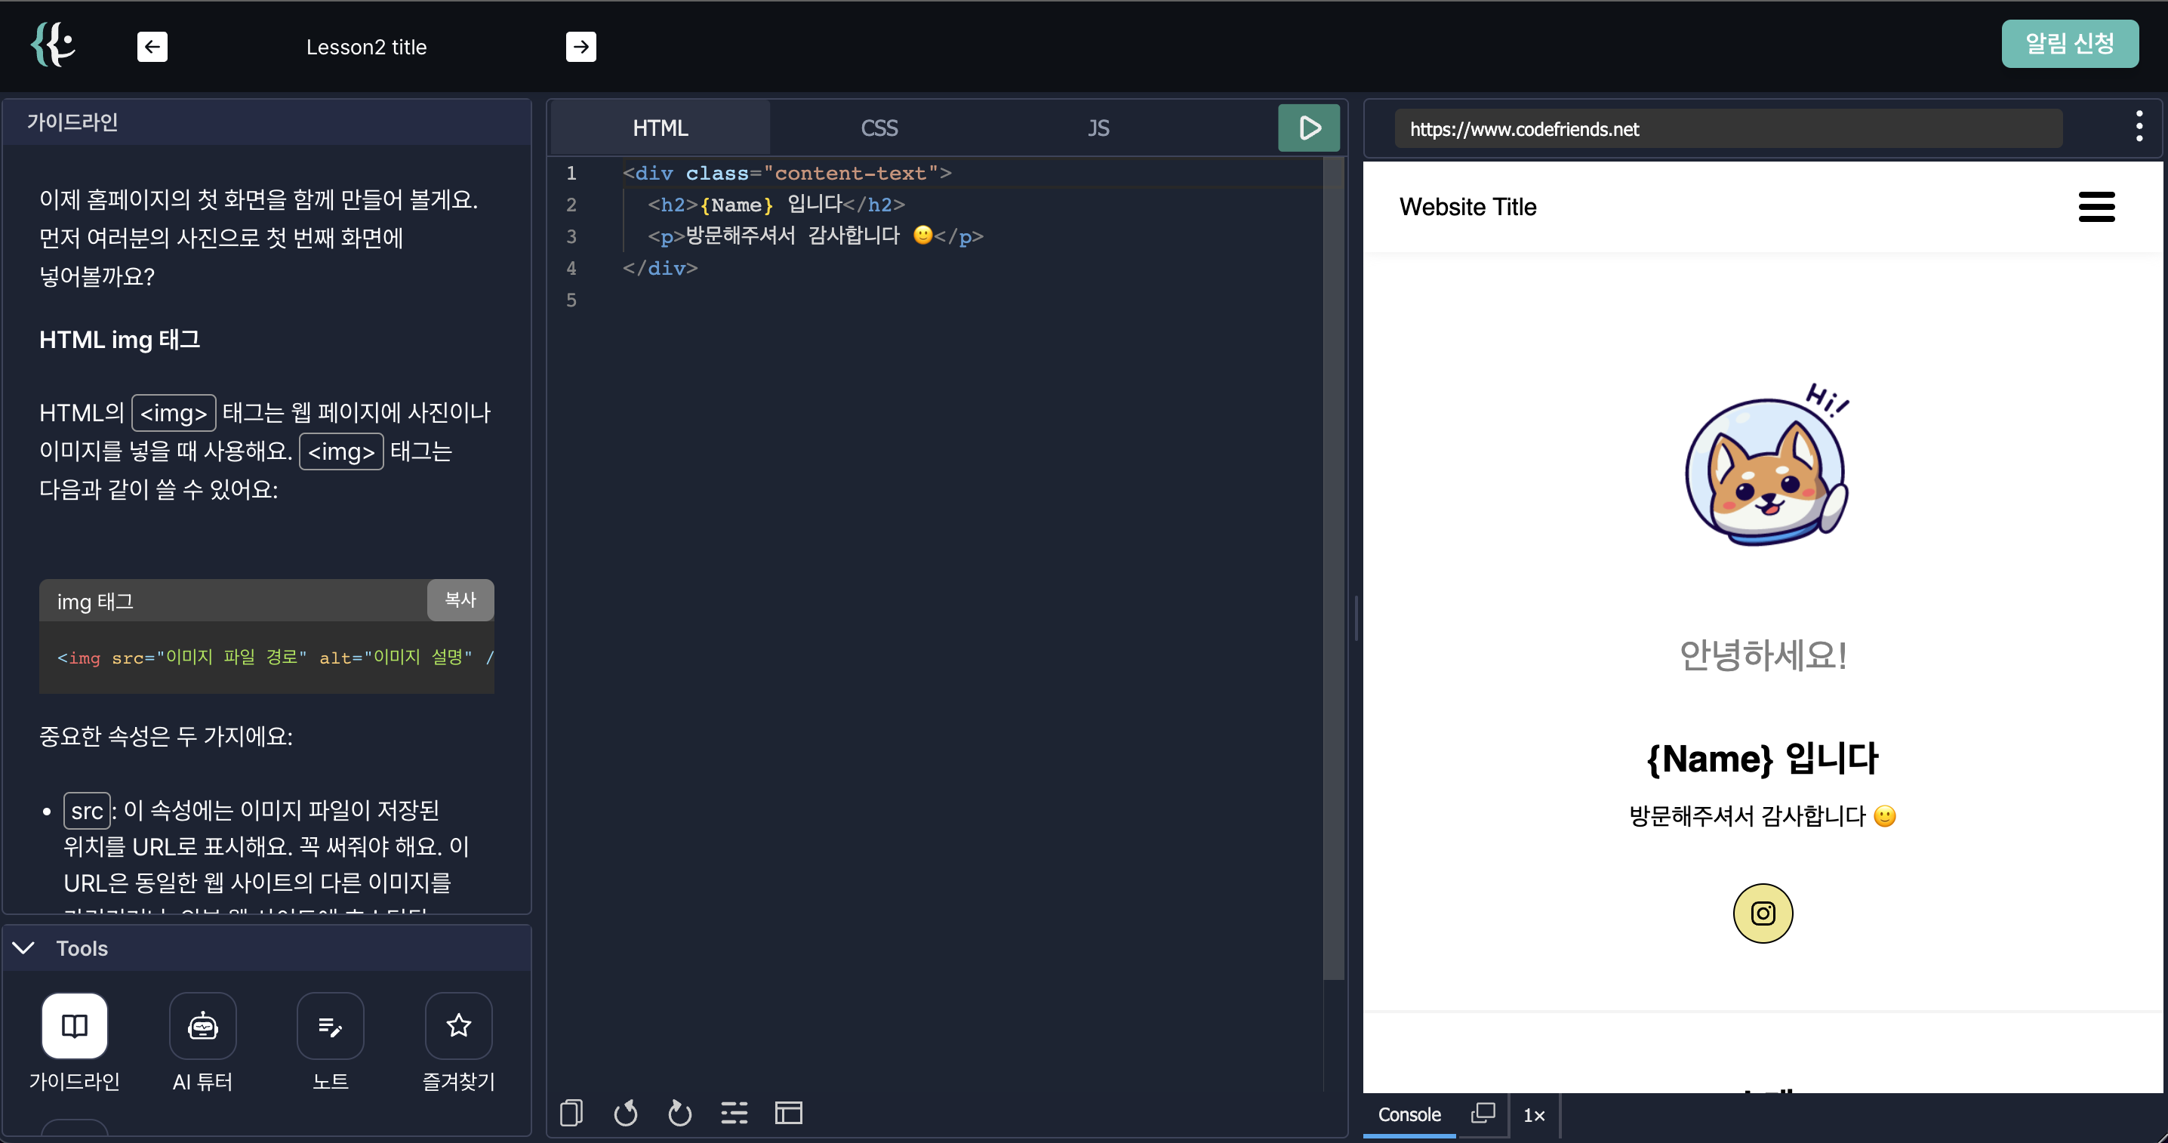Change the editor layout using the layout icon
This screenshot has height=1143, width=2168.
tap(789, 1113)
